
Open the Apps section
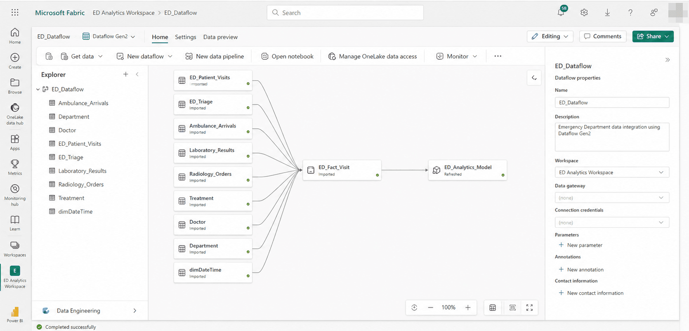15,142
